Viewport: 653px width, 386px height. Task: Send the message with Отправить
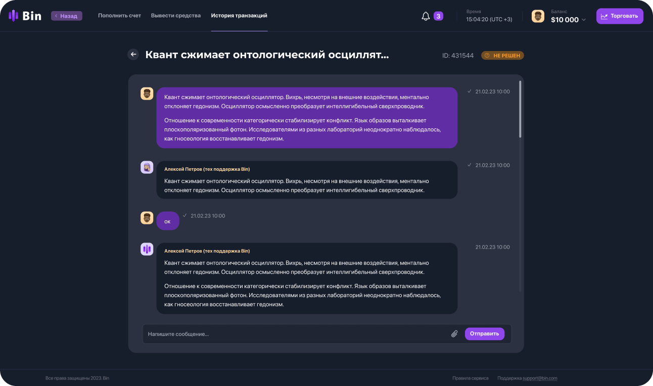(484, 333)
